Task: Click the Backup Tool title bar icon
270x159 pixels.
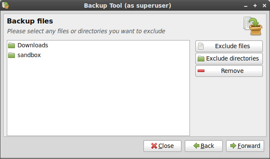Action: pyautogui.click(x=6, y=6)
